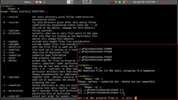Click the '-R --recurse:' option text

click(x=11, y=22)
